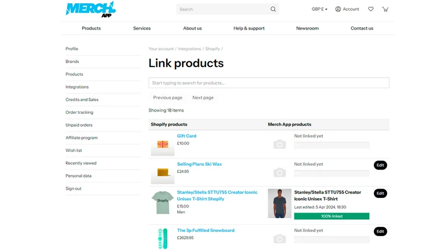Click the green Shopify T-shirt thumbnail
Viewport: 447px width, 251px height.
163,202
